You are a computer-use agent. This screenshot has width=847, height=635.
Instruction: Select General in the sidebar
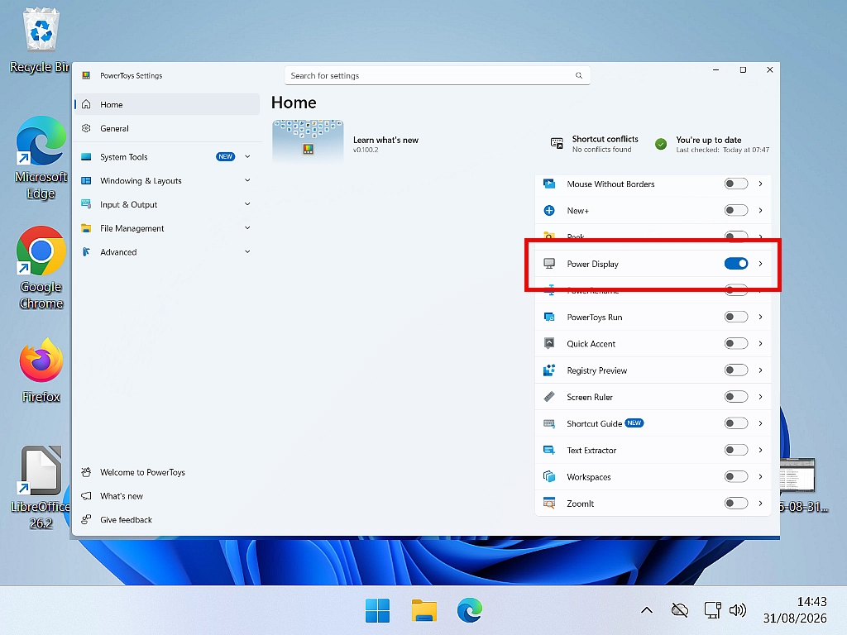tap(167, 128)
